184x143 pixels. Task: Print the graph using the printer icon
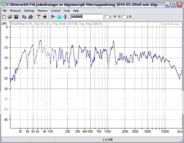pos(30,17)
